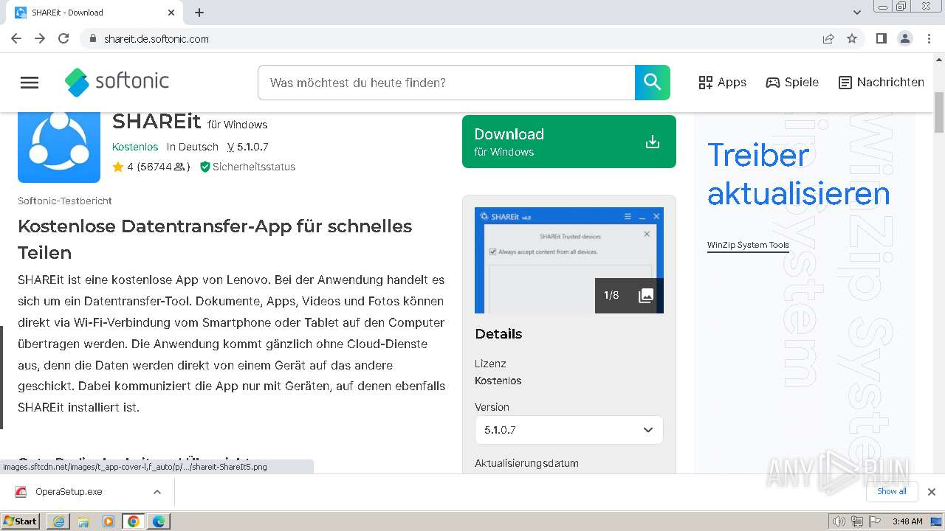This screenshot has width=945, height=531.
Task: Open the Nachrichten news icon
Action: (x=845, y=83)
